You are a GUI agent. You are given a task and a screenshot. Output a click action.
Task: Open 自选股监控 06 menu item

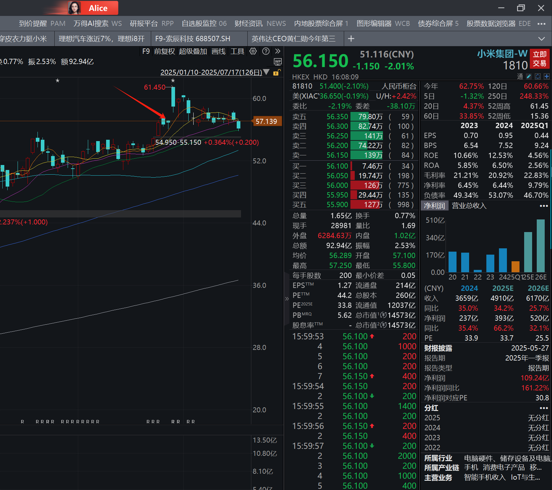(204, 24)
